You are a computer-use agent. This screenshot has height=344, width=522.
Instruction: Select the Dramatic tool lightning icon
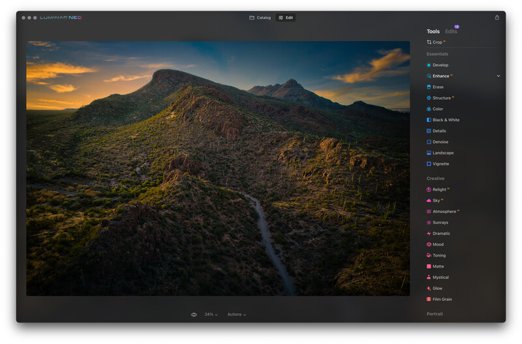pos(429,234)
